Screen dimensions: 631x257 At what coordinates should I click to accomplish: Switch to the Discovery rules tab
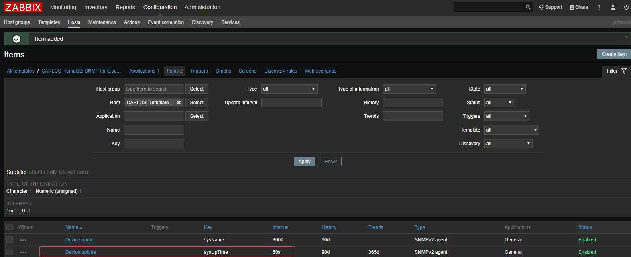pos(281,71)
